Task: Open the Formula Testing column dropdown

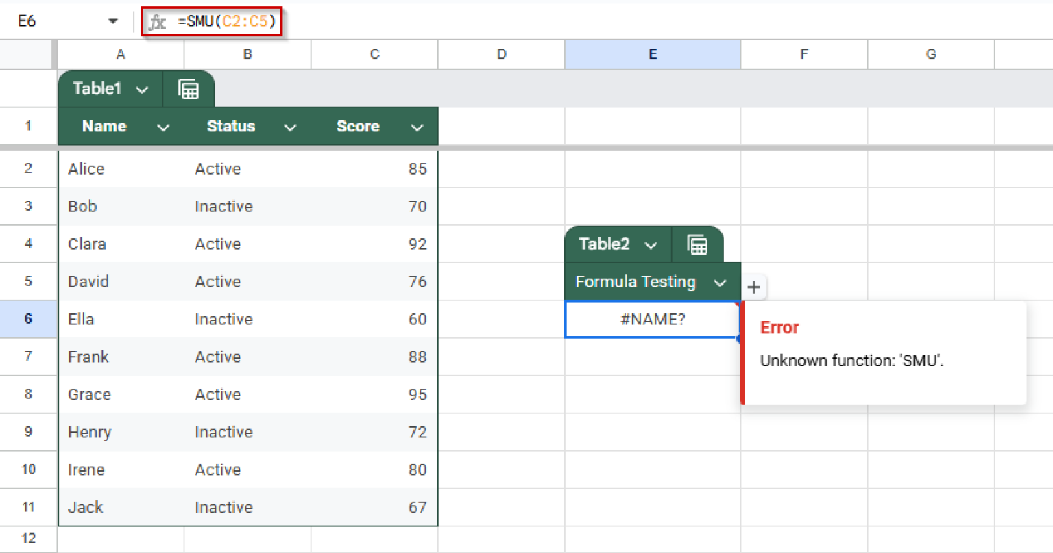Action: (x=720, y=283)
